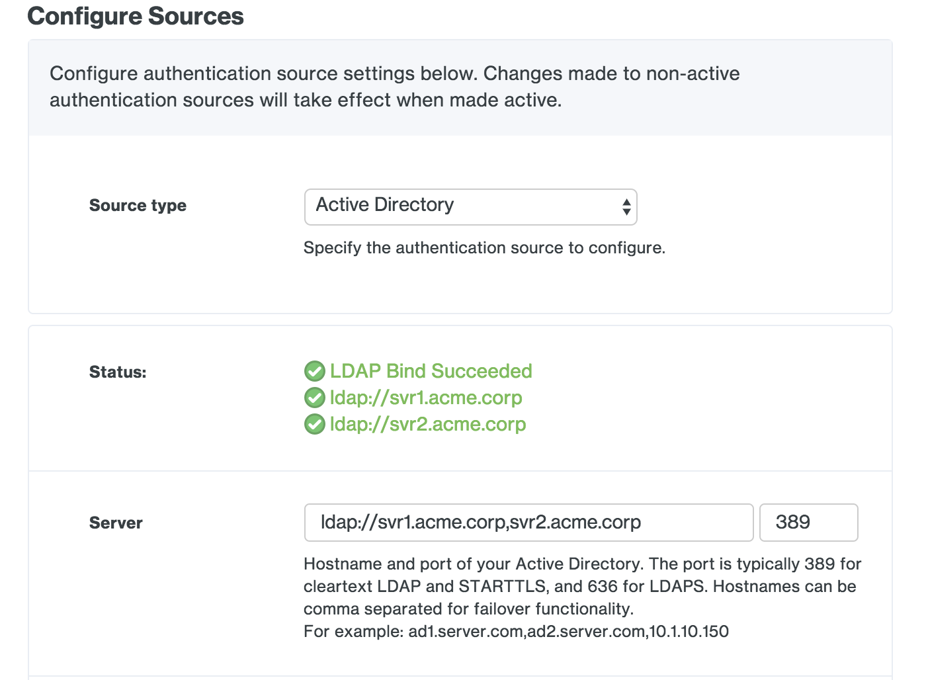926x680 pixels.
Task: Click the Configure Sources heading
Action: [136, 17]
